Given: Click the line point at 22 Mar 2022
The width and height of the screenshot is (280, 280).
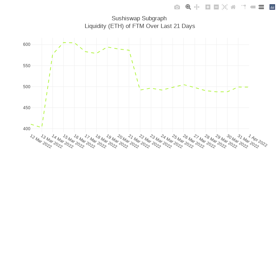Looking at the screenshot, I should (140, 90).
